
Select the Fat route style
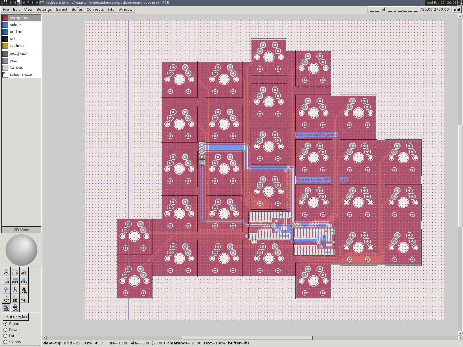(x=5, y=336)
